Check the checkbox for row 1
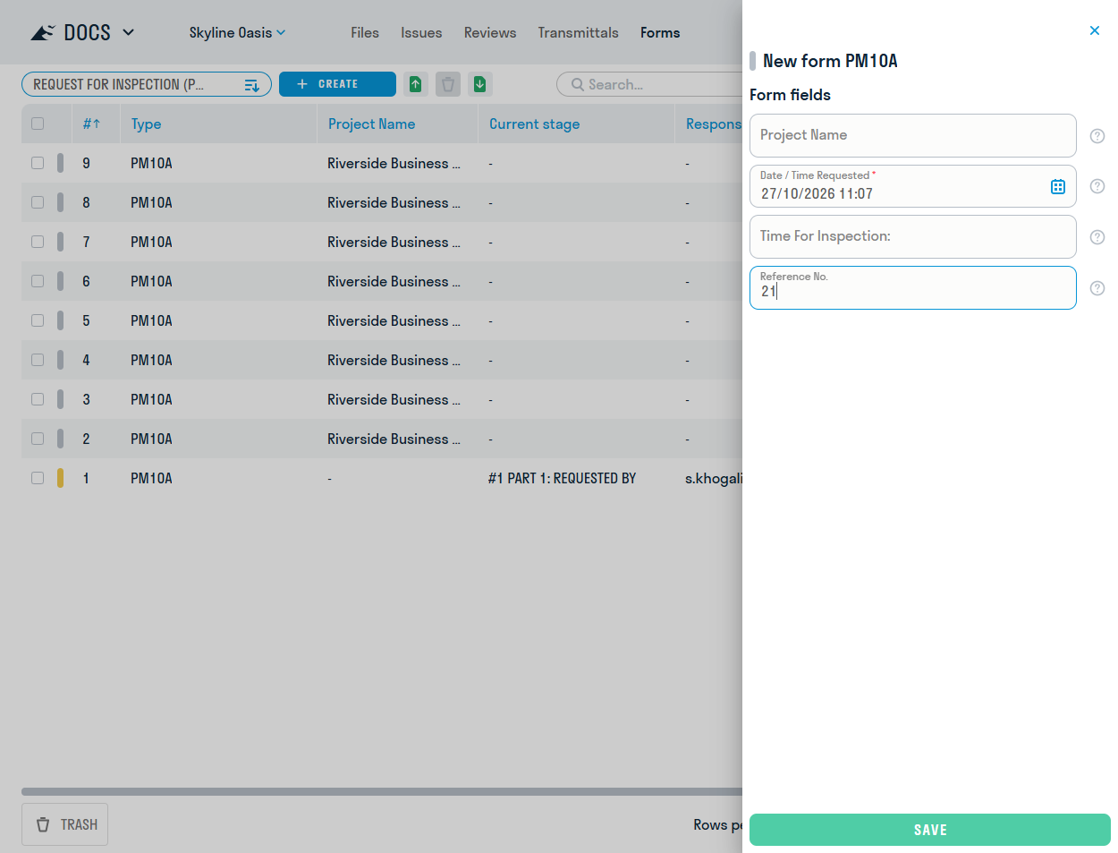Viewport: 1118px width, 853px height. click(38, 478)
